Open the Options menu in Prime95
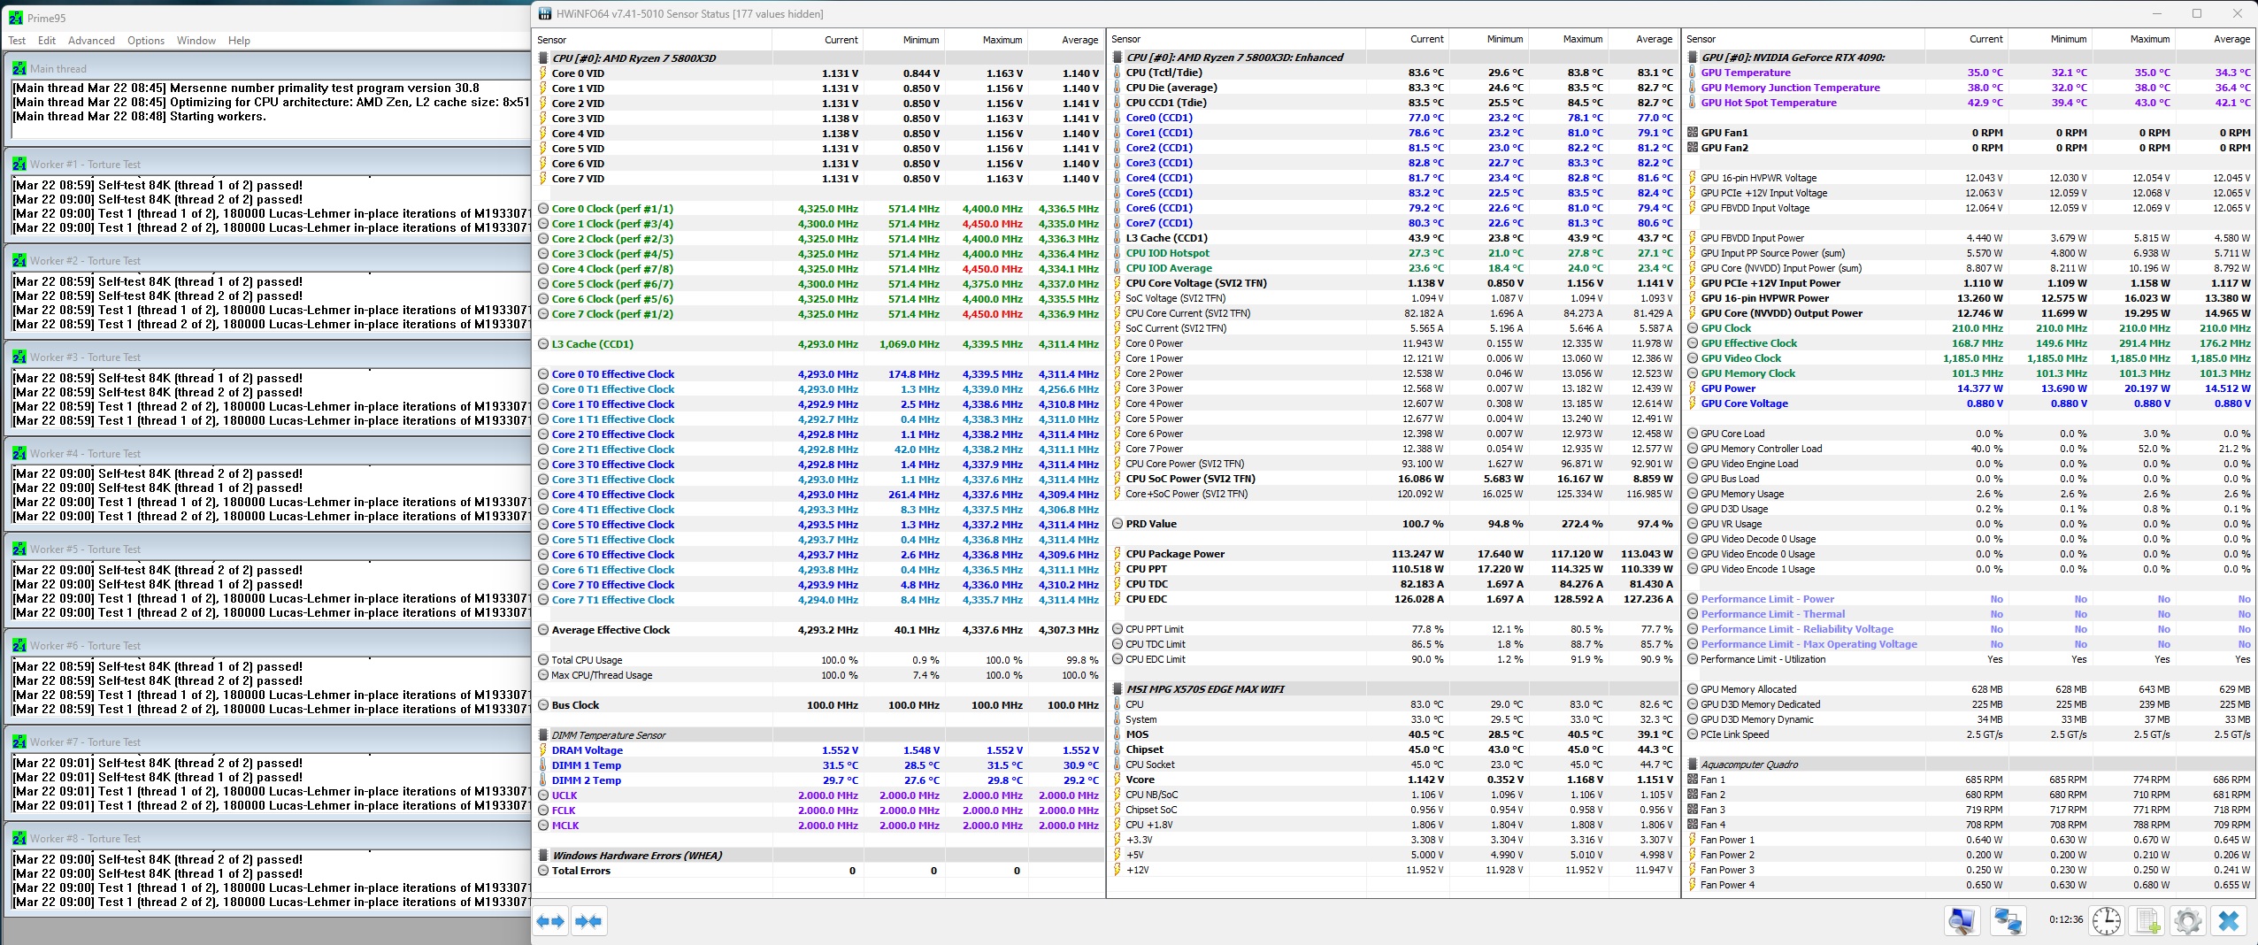Image resolution: width=2258 pixels, height=945 pixels. 146,41
